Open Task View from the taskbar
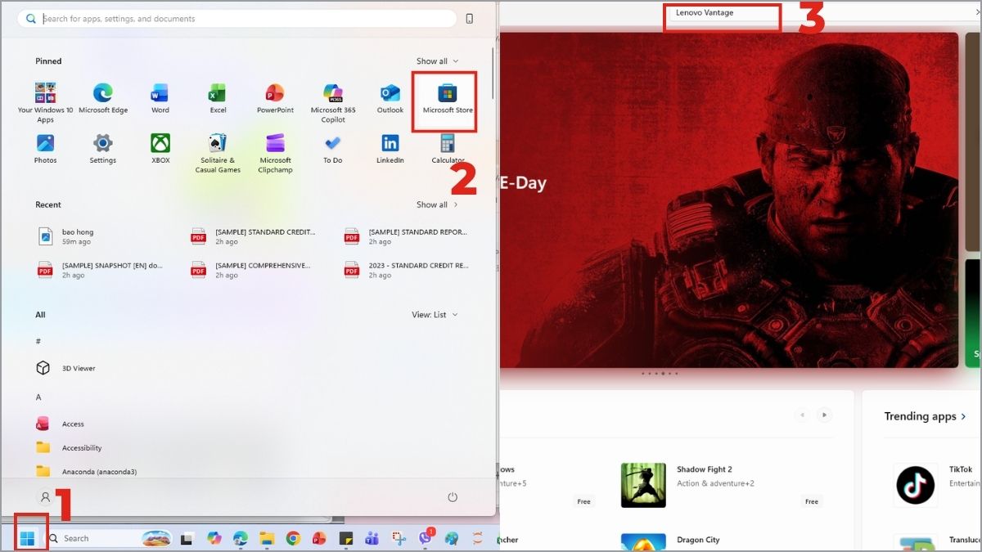 (187, 538)
